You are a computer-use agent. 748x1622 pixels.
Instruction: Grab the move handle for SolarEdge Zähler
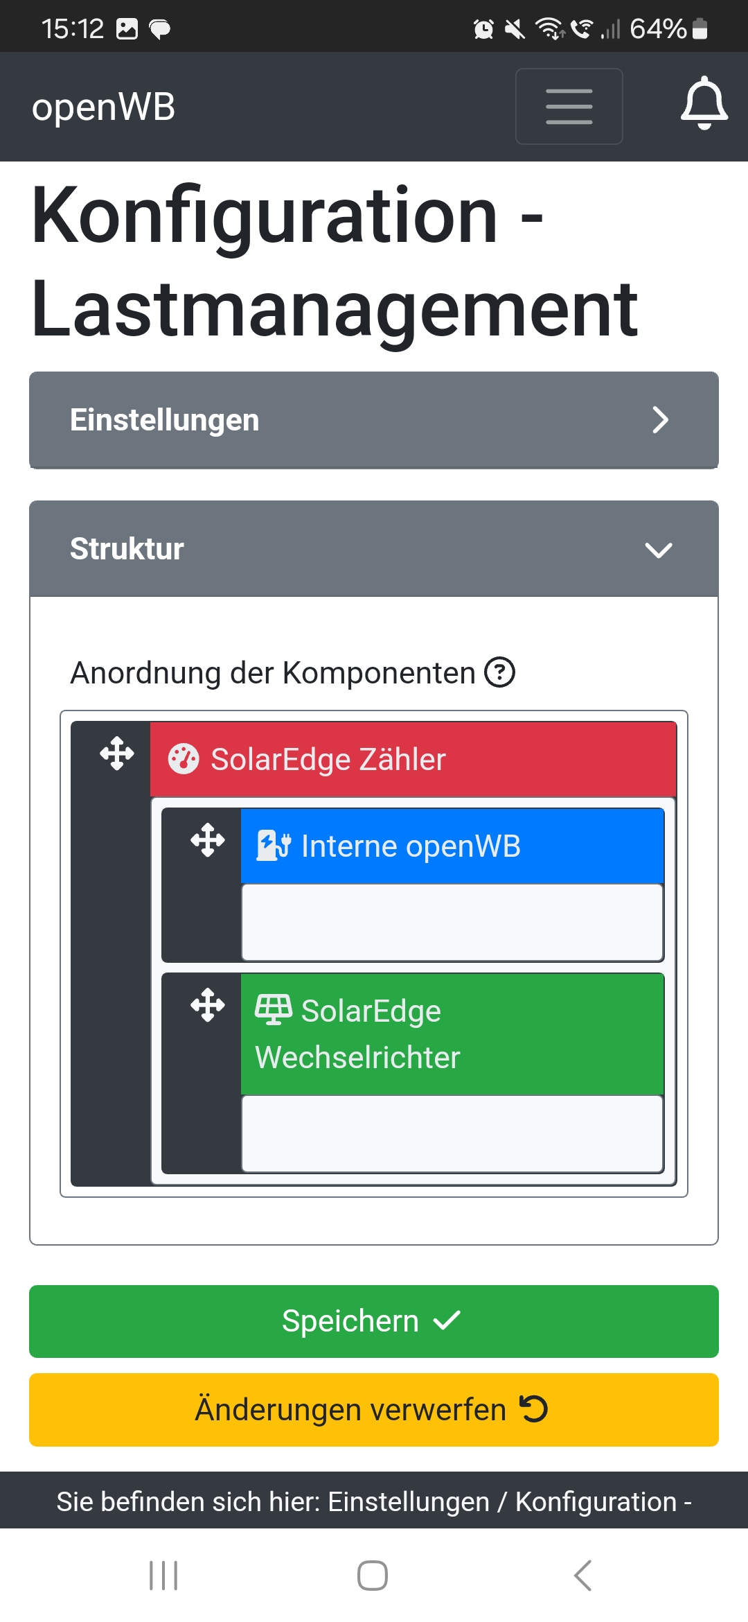click(x=117, y=753)
